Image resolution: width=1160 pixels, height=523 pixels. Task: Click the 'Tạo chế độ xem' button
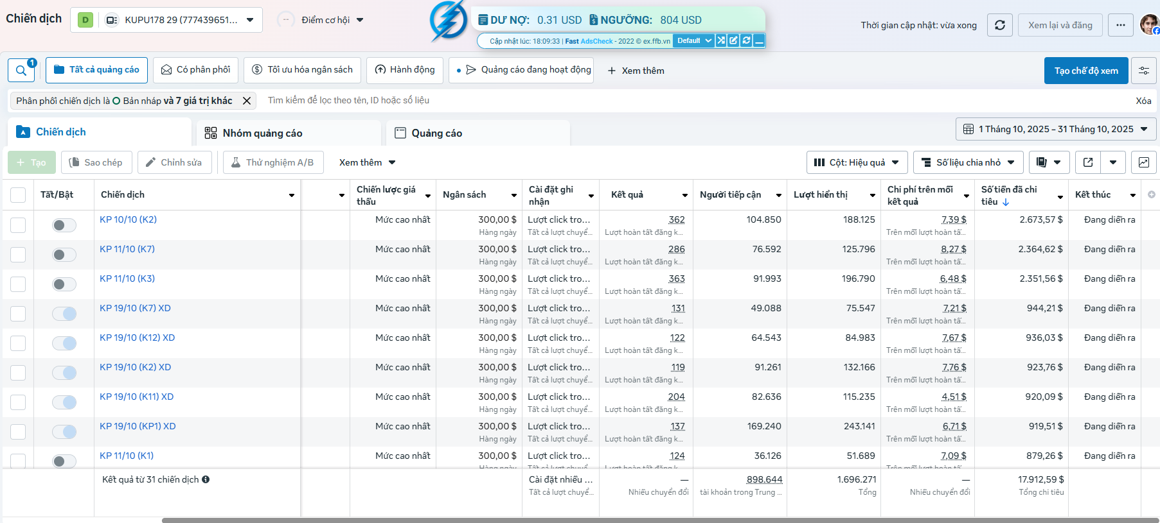pyautogui.click(x=1086, y=71)
